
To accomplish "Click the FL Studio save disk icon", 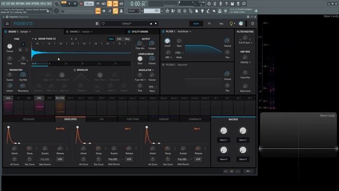I will click(232, 4).
